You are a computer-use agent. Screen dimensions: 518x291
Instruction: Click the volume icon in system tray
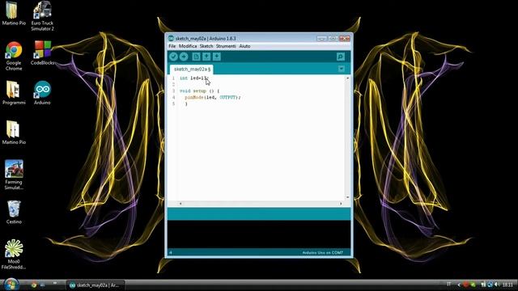pyautogui.click(x=497, y=285)
